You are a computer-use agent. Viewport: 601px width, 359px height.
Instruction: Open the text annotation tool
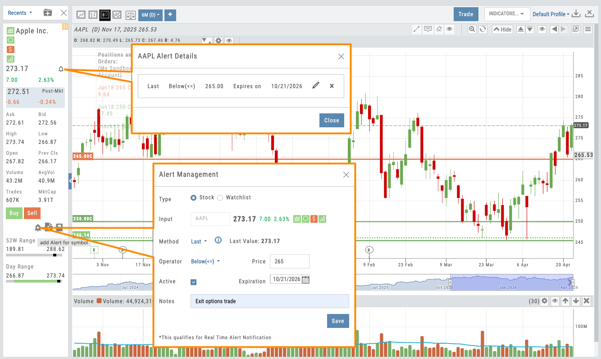[x=428, y=29]
